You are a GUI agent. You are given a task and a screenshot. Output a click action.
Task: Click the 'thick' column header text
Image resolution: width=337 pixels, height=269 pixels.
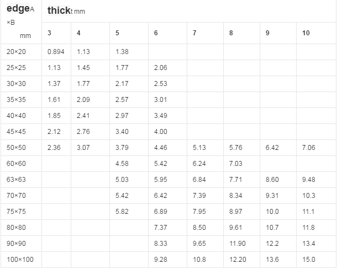pos(59,10)
